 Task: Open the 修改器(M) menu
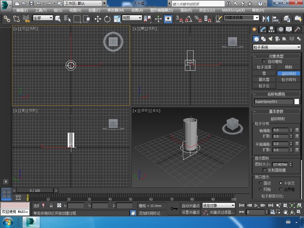tap(115, 10)
